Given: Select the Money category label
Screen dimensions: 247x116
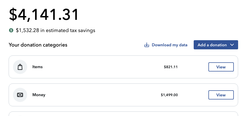Looking at the screenshot, I should (x=39, y=95).
